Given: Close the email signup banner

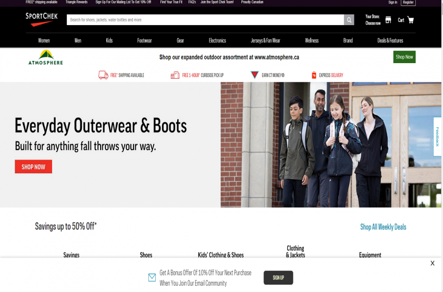Looking at the screenshot, I should 432,263.
